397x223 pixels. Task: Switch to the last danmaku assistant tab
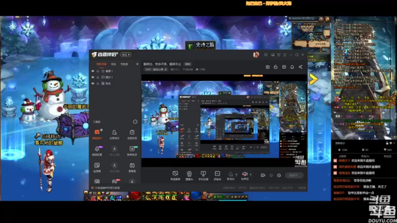tap(388, 156)
